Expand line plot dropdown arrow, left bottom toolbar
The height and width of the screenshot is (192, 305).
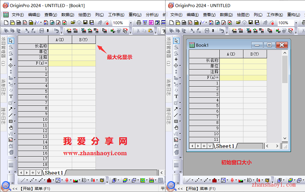[27, 180]
